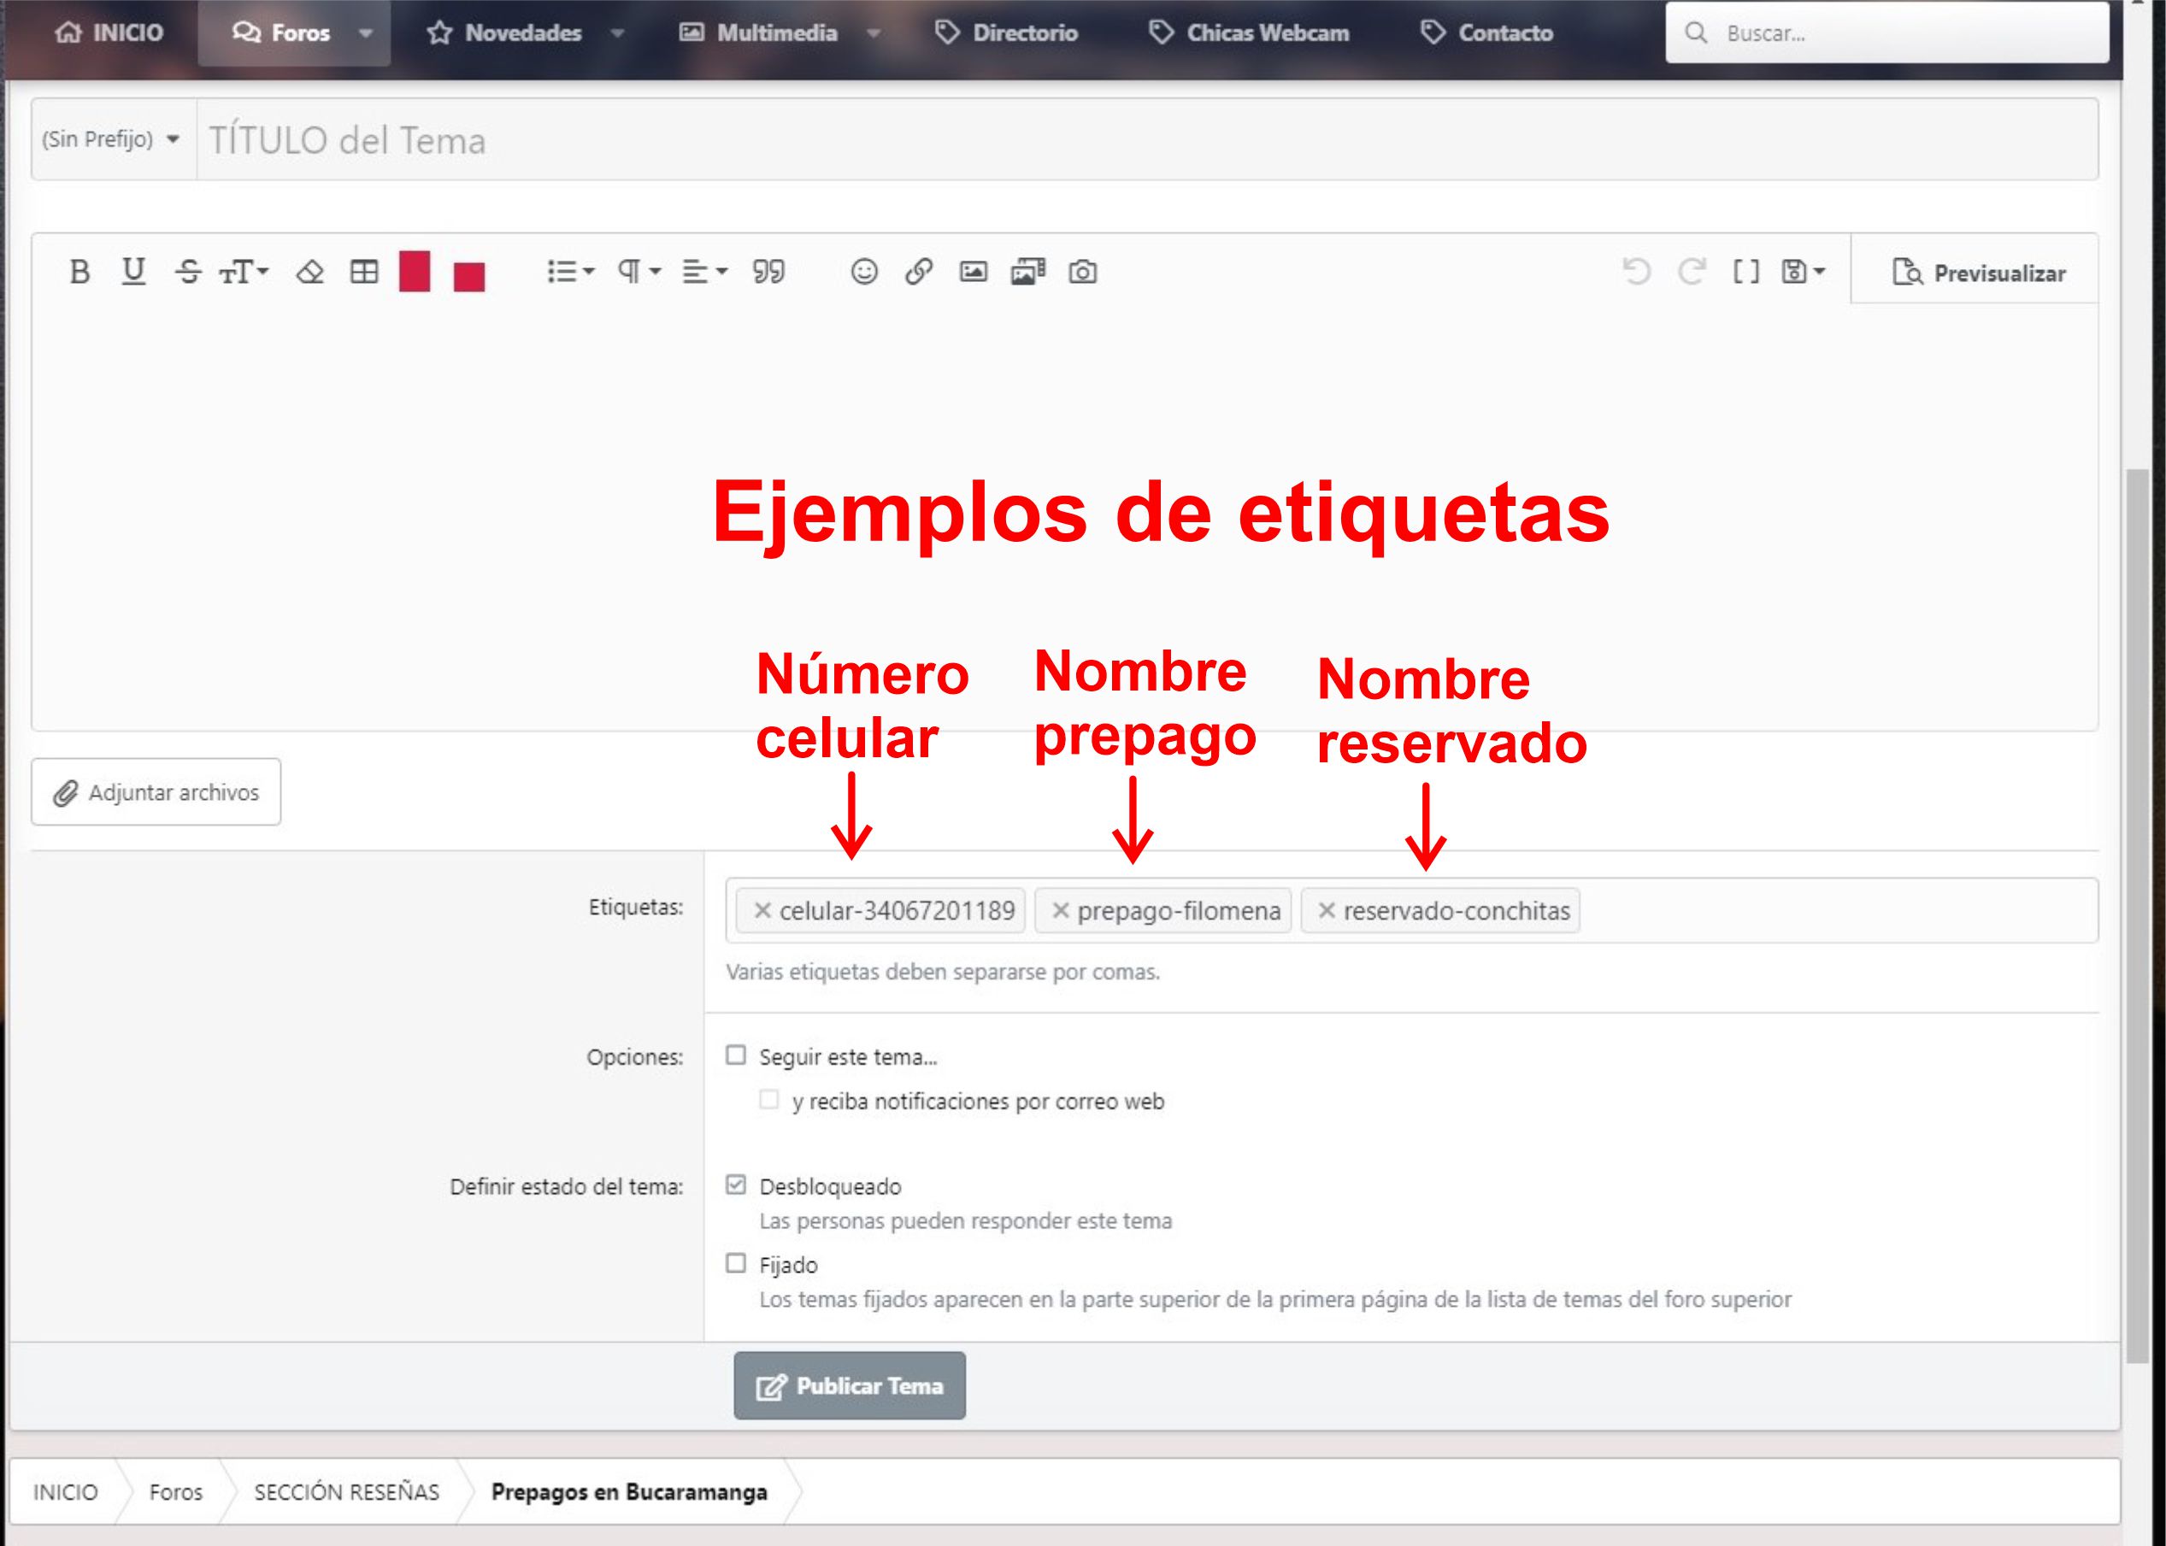Insert a quote block with quotation icon

point(768,273)
